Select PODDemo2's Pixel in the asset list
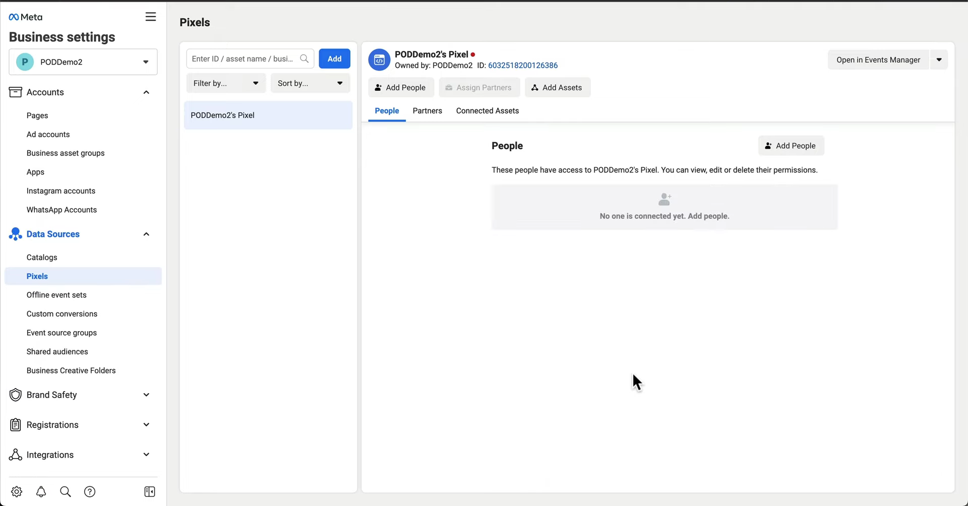The image size is (968, 506). 268,115
